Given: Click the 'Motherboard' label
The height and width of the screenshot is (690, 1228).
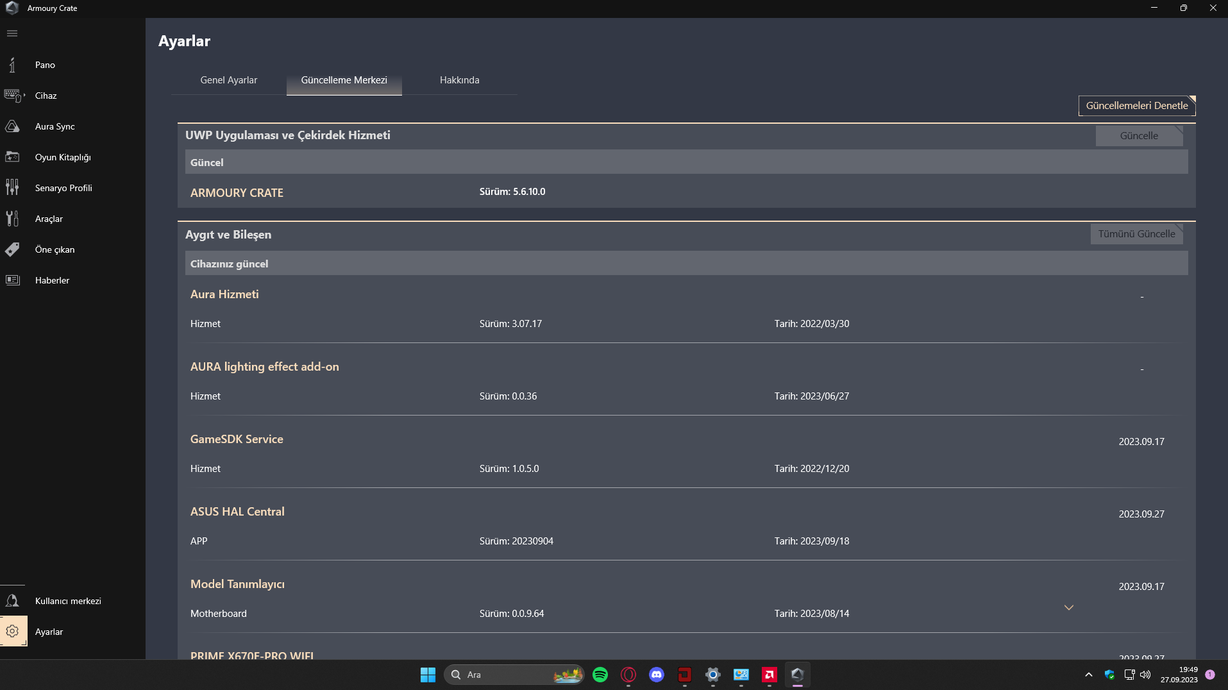Looking at the screenshot, I should click(x=219, y=614).
